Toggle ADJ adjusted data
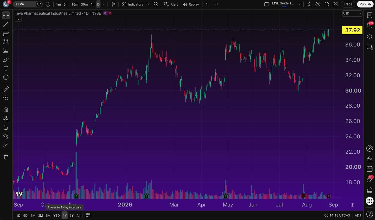Screen dimensions: 375x220 (x=358, y=215)
